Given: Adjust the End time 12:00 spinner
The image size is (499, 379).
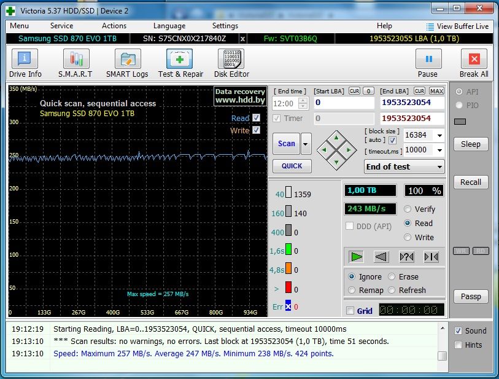Looking at the screenshot, I should tap(303, 103).
